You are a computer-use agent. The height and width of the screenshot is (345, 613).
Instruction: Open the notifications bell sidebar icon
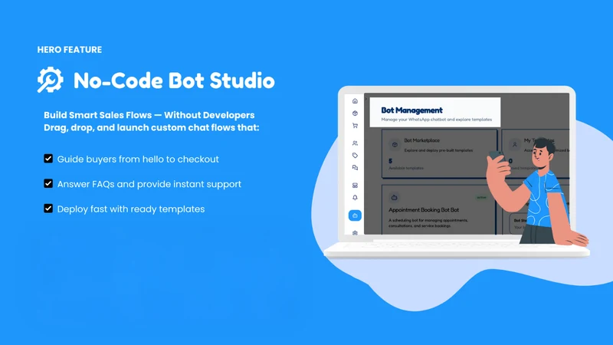point(355,198)
